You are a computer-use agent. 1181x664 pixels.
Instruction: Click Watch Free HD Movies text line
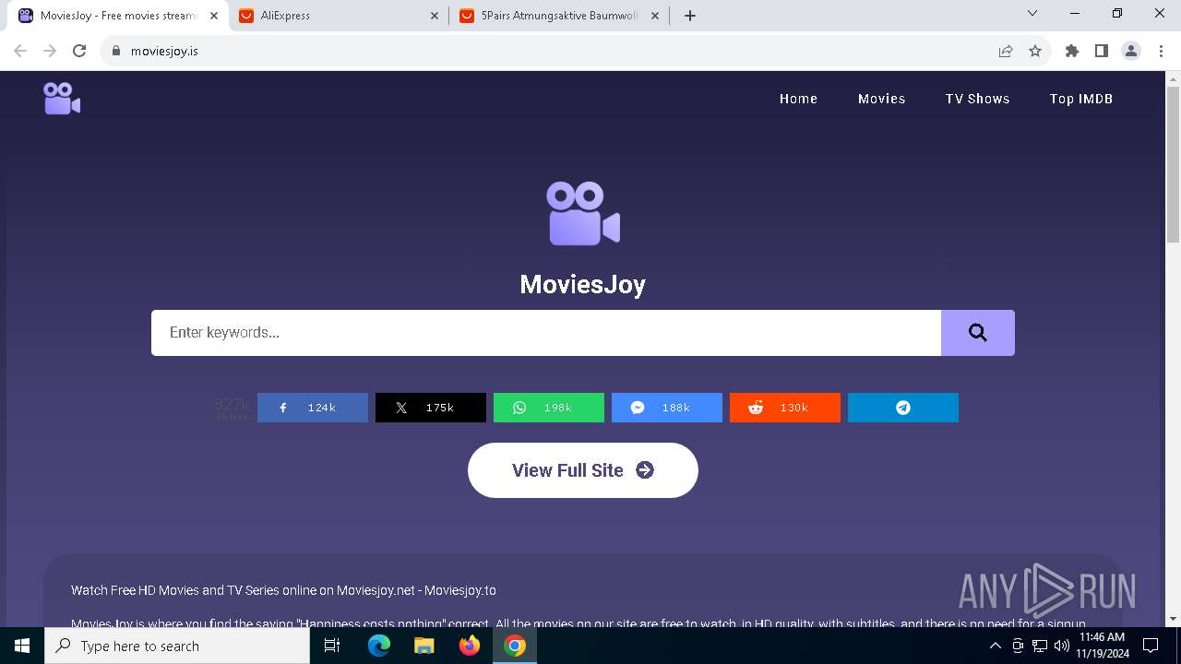tap(283, 590)
